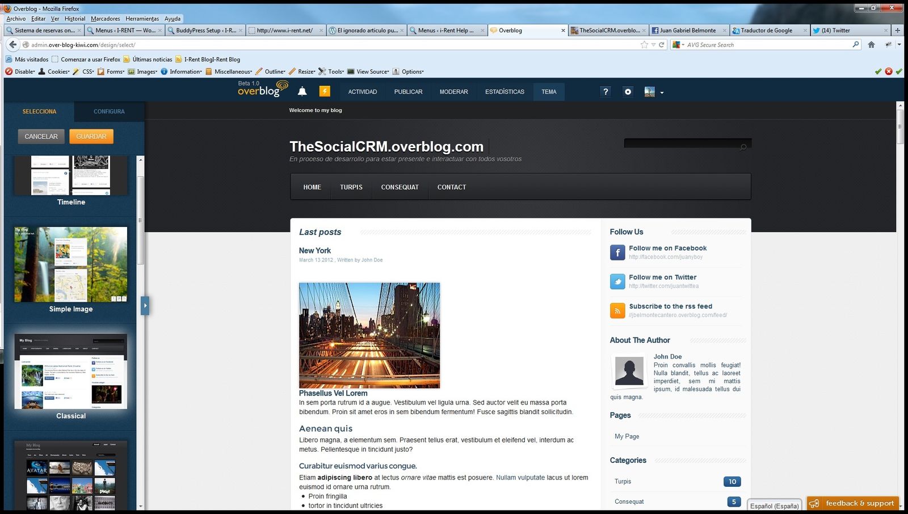Open a new browser tab with plus
The image size is (908, 514).
897,30
